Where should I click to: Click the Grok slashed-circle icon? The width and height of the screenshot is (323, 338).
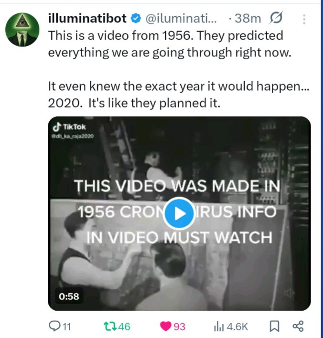[x=276, y=18]
